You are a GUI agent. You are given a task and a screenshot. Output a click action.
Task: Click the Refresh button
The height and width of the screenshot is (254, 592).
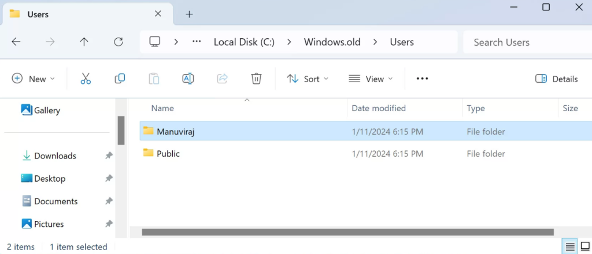point(119,42)
